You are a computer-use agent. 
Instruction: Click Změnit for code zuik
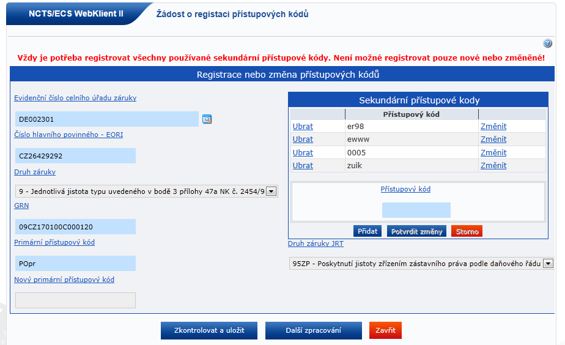coord(493,166)
